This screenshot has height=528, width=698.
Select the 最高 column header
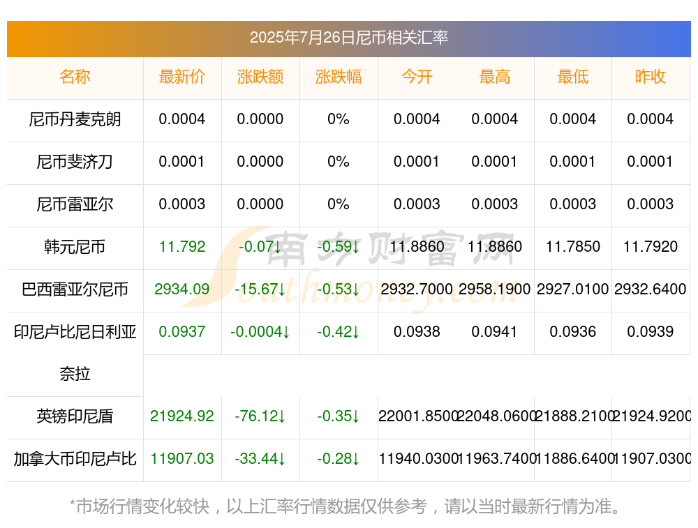pos(495,77)
